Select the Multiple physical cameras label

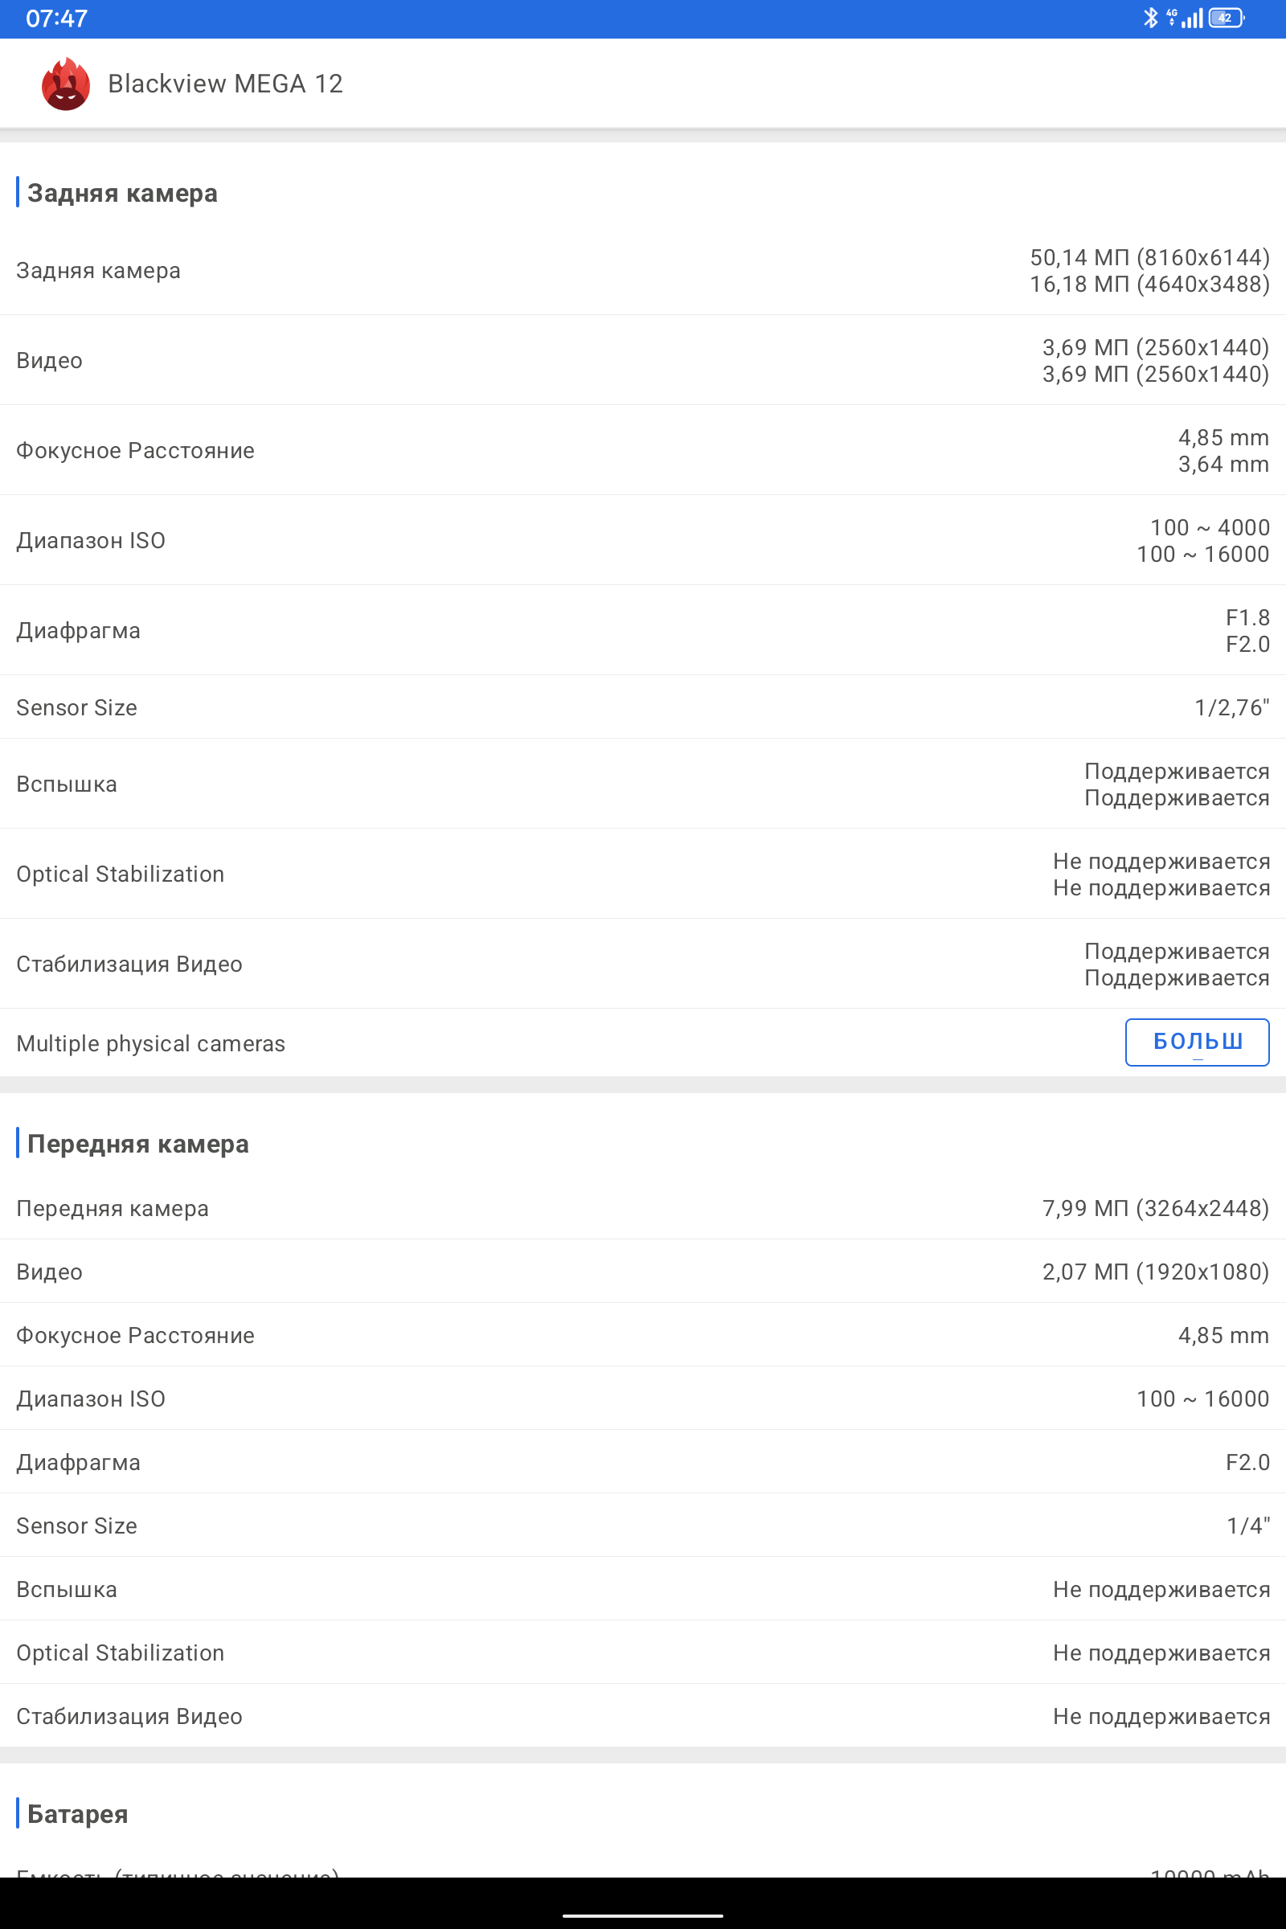pyautogui.click(x=151, y=1043)
